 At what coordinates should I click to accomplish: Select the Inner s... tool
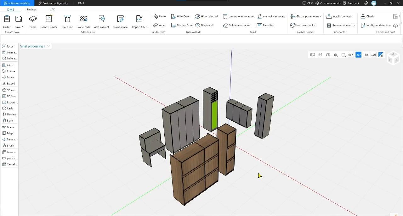pos(10,53)
